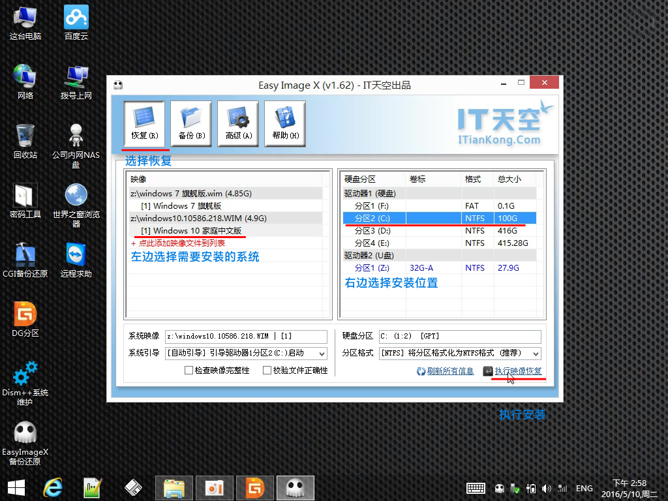Click ENG language indicator in tray
This screenshot has width=668, height=501.
(584, 488)
